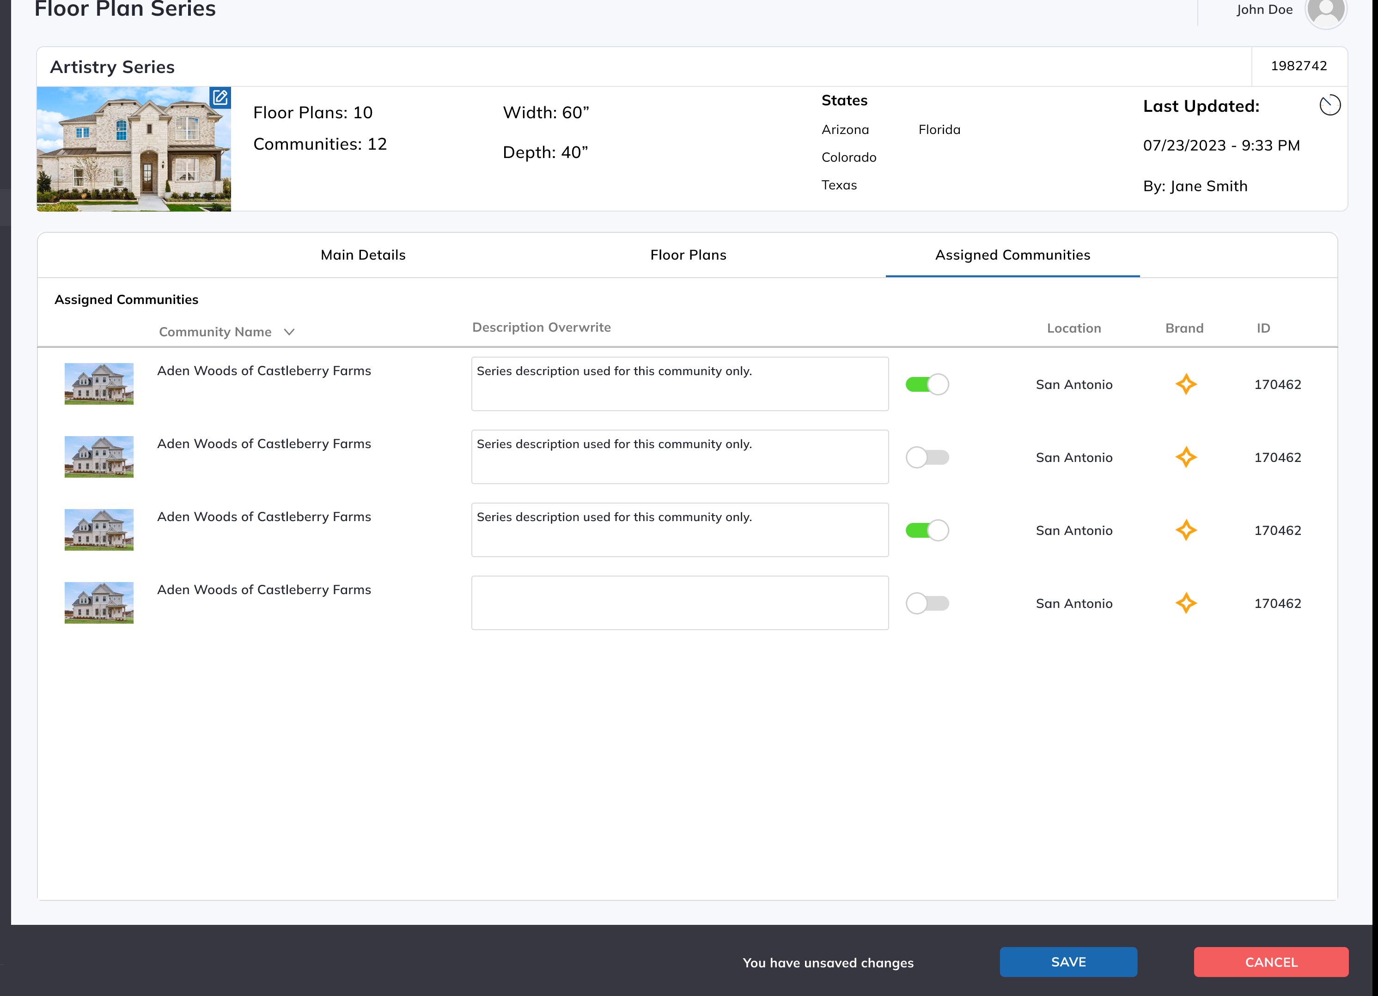Screen dimensions: 1378x996
Task: Click the first community row thumbnail
Action: click(99, 384)
